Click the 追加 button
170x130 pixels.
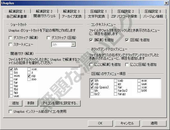(15, 103)
